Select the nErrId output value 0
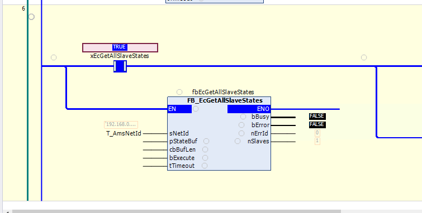Screen dimensions: 422x213 coord(317,133)
